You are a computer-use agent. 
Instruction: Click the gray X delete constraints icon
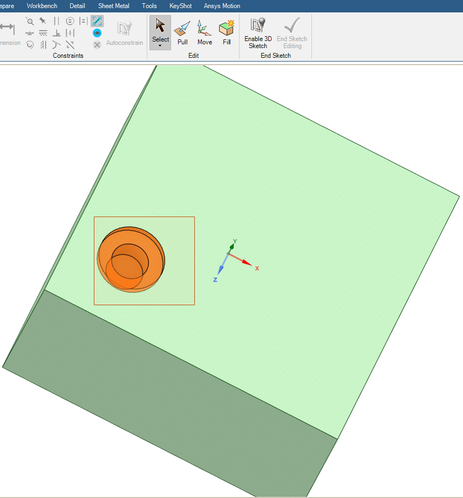coord(97,45)
